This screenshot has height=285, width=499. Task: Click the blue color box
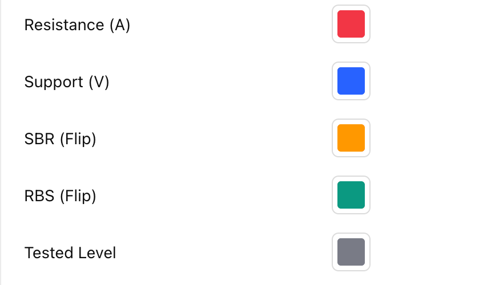click(x=351, y=81)
